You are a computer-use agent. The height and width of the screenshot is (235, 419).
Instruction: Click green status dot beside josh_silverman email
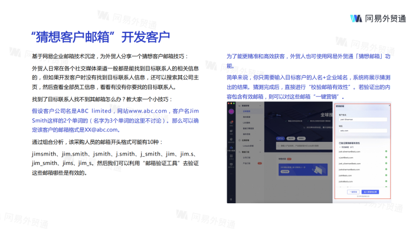pos(386,163)
